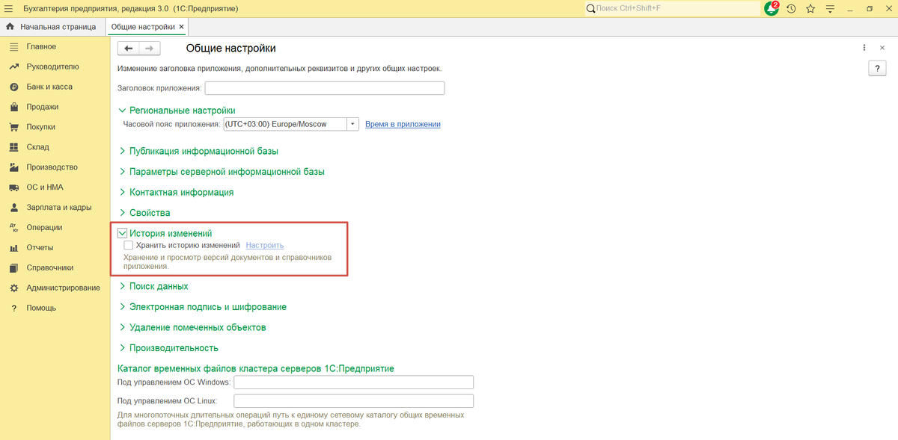Open the main hamburger menu in title bar
898x440 pixels.
click(8, 7)
